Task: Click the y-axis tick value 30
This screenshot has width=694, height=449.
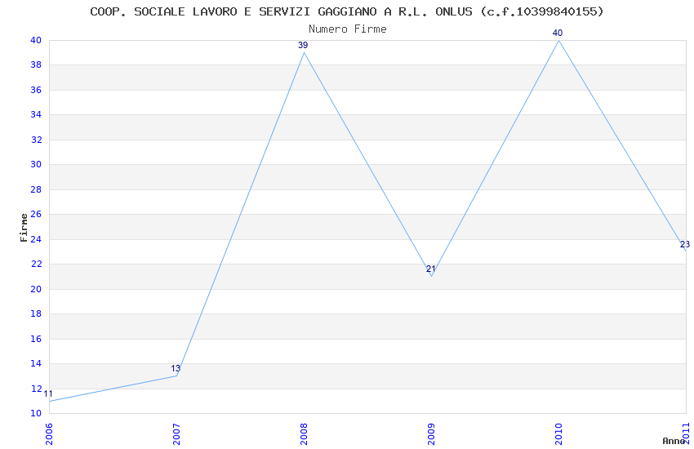Action: point(36,165)
